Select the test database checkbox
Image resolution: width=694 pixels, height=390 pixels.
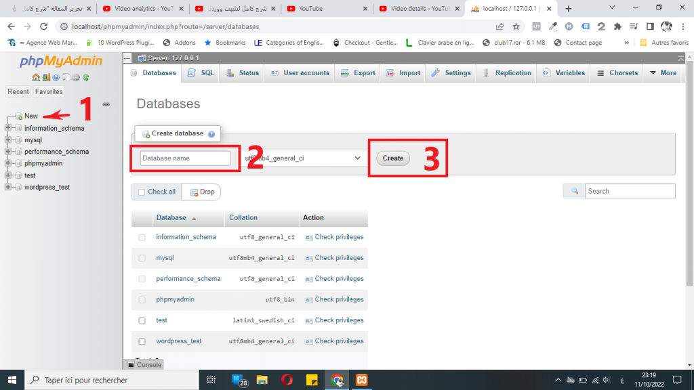[x=142, y=320]
